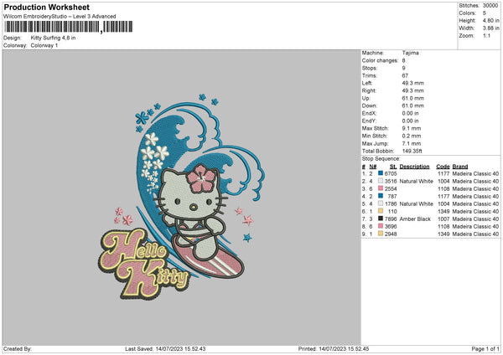The image size is (503, 355).
Task: Pick the blue swatch beside stitch count 787
Action: click(381, 196)
